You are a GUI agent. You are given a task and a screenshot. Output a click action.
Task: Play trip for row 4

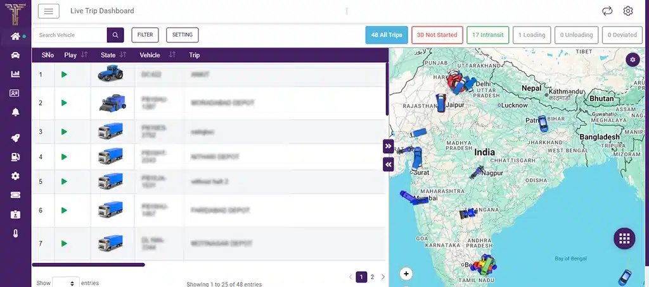point(64,157)
